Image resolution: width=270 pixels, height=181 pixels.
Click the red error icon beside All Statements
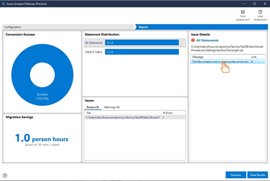coord(193,40)
